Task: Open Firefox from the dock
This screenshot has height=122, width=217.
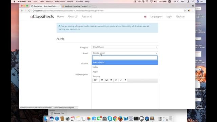Action: pyautogui.click(x=120, y=119)
